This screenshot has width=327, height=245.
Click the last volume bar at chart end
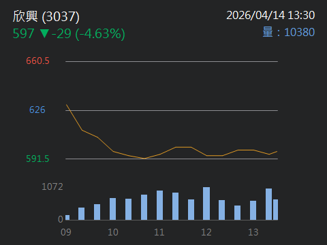275,210
